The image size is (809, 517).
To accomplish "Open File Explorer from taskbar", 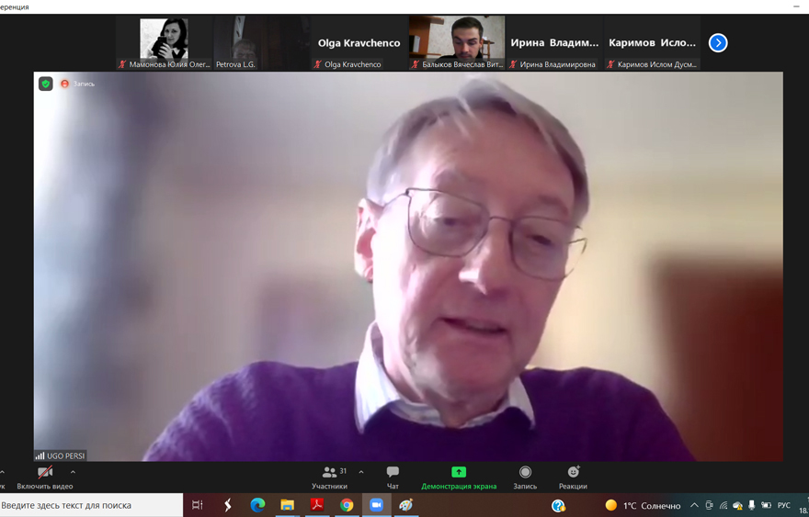I will point(288,505).
